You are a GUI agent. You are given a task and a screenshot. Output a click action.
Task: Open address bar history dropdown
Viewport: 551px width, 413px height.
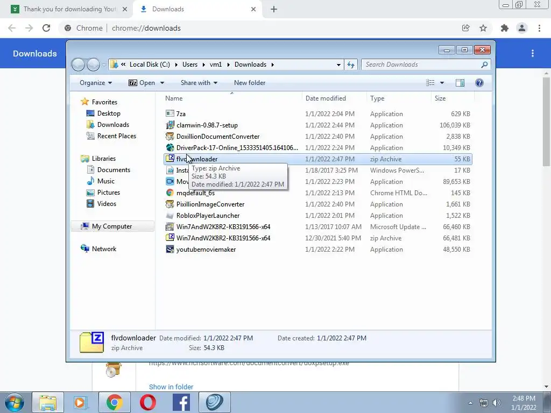coord(338,65)
